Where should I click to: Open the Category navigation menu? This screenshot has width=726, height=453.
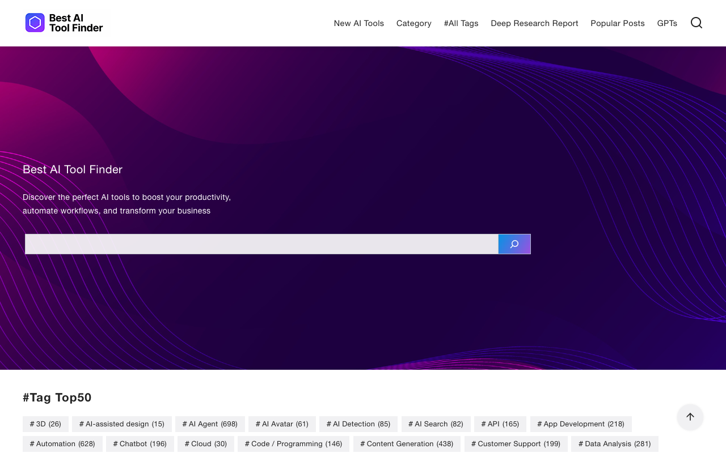click(413, 23)
